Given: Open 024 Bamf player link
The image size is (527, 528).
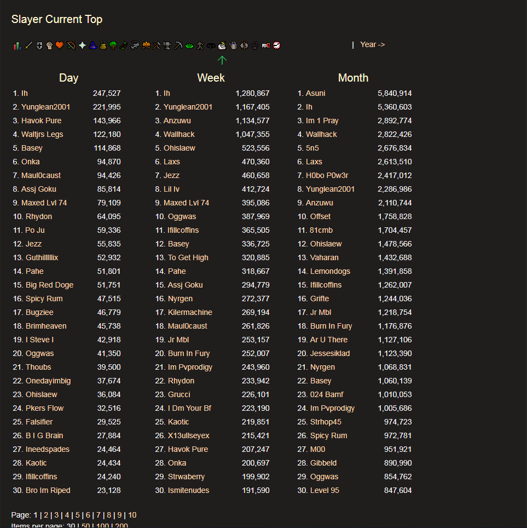Looking at the screenshot, I should (x=327, y=394).
